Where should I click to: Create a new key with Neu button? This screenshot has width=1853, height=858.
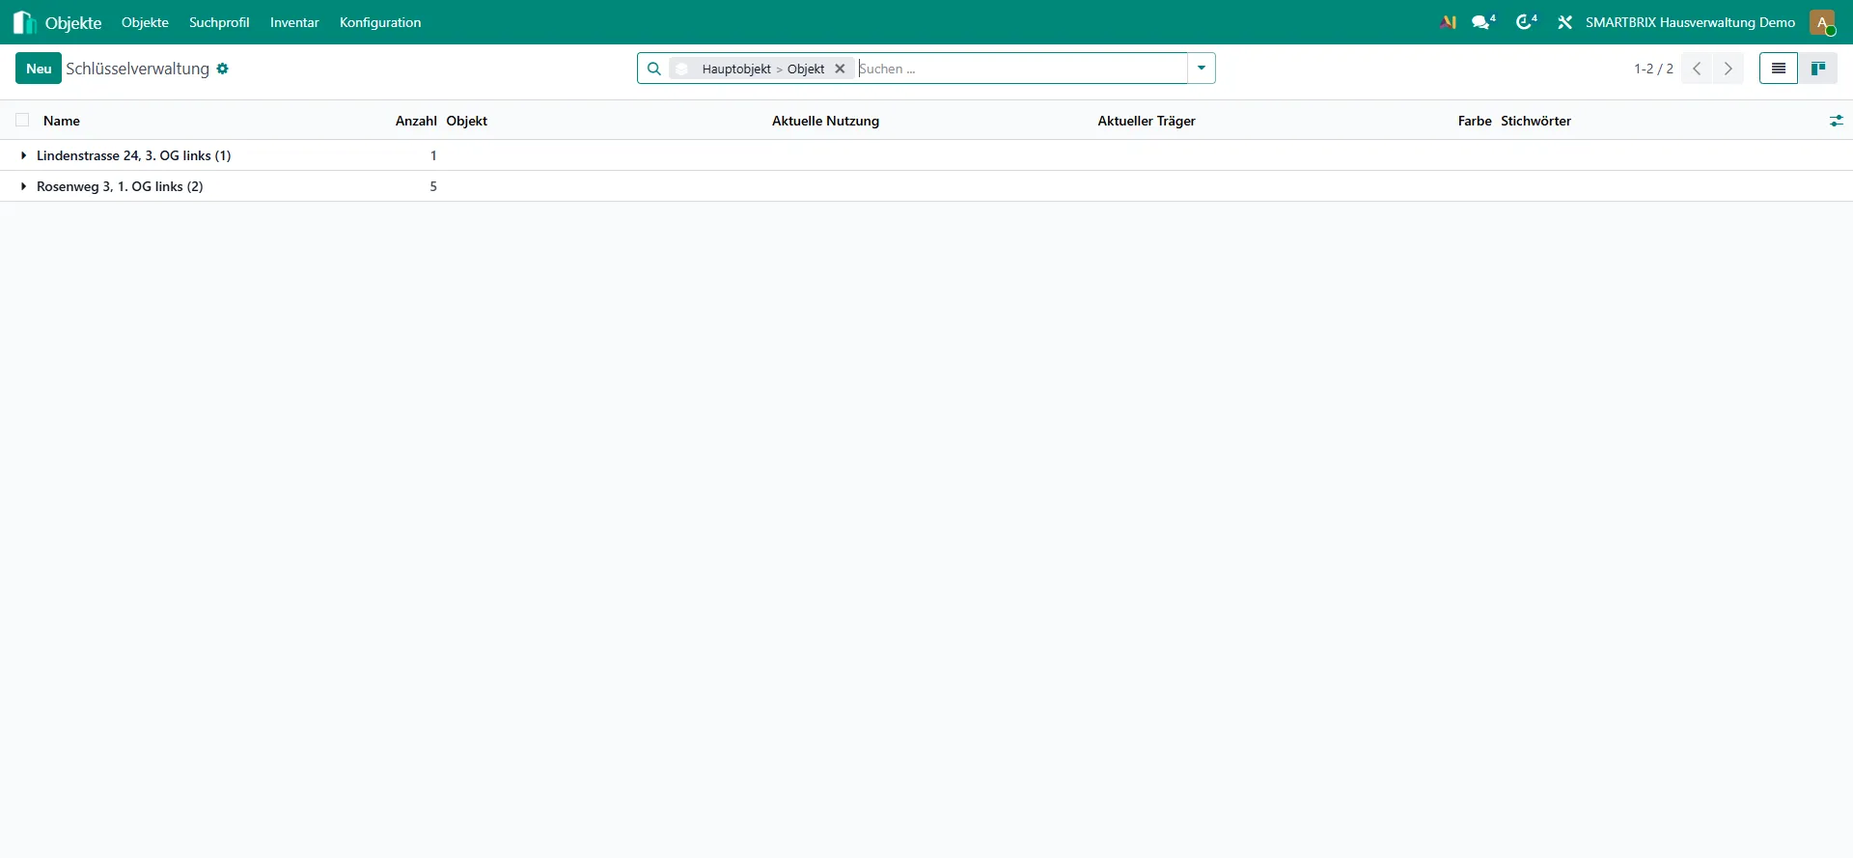point(39,69)
